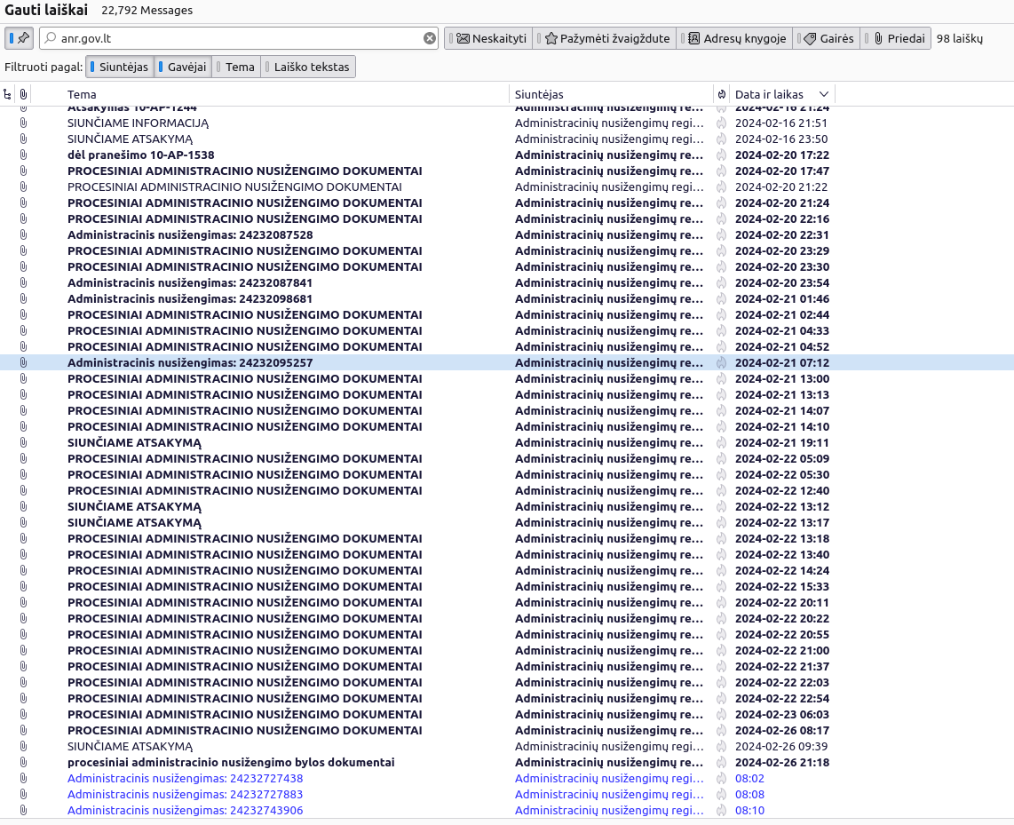The width and height of the screenshot is (1014, 825).
Task: Open the message 'dėl pranešimo 10-AP-1538'
Action: click(x=140, y=155)
